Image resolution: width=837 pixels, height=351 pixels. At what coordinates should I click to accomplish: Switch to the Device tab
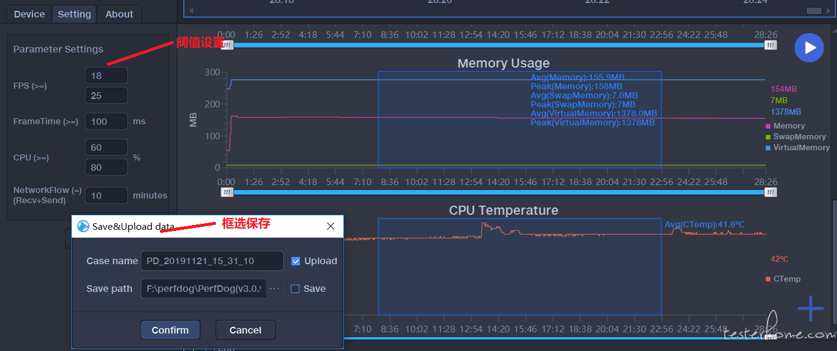click(x=30, y=14)
